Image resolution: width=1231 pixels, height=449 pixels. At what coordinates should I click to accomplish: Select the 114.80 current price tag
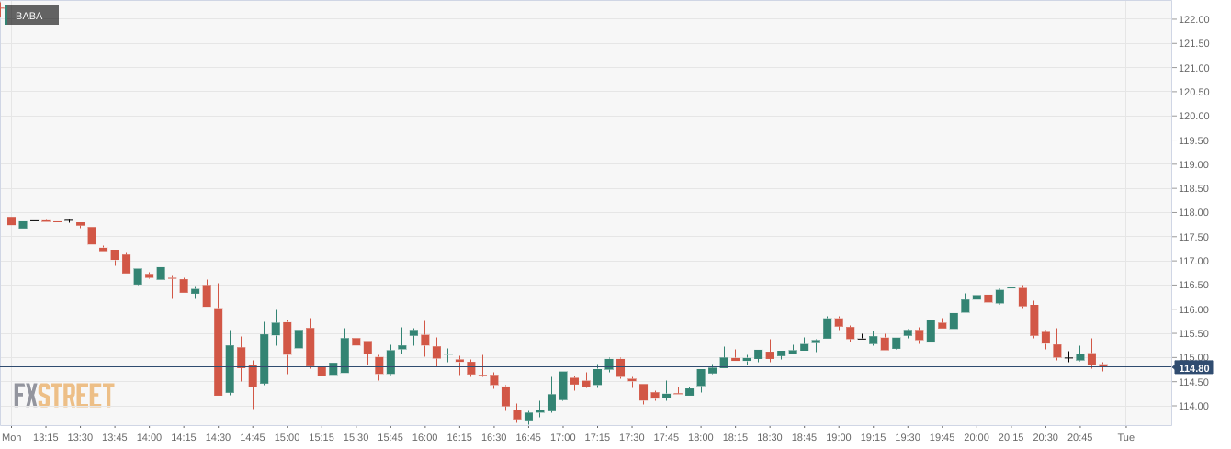coord(1193,368)
